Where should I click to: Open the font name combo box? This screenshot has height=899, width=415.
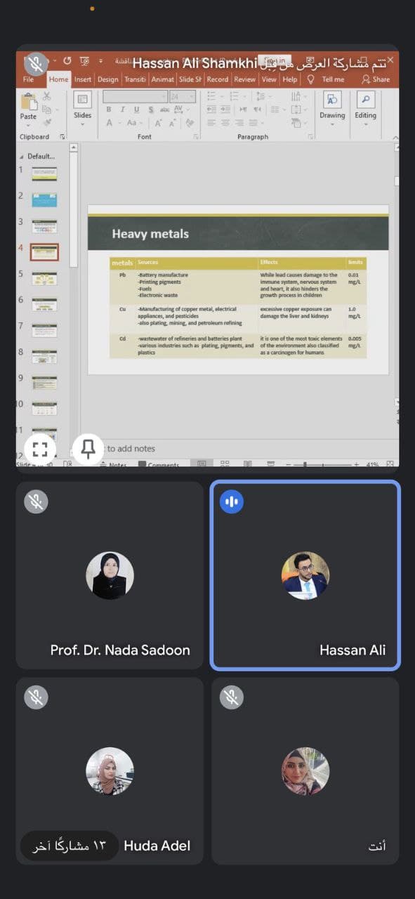pyautogui.click(x=135, y=96)
